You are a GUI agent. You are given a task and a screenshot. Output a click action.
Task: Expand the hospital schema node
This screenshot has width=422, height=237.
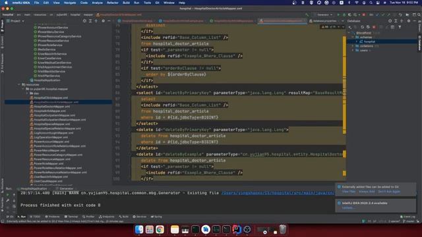[x=357, y=41]
